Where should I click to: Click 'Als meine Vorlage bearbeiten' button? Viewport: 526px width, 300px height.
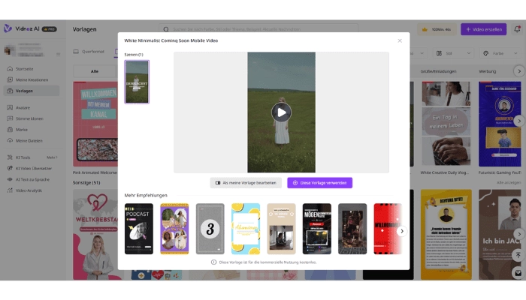246,183
